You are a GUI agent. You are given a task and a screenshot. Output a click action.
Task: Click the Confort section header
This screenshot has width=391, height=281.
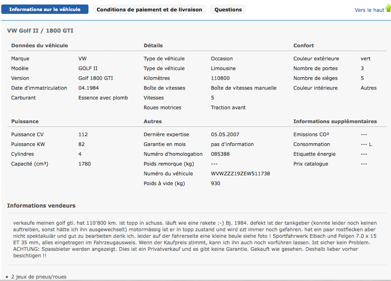tap(304, 45)
